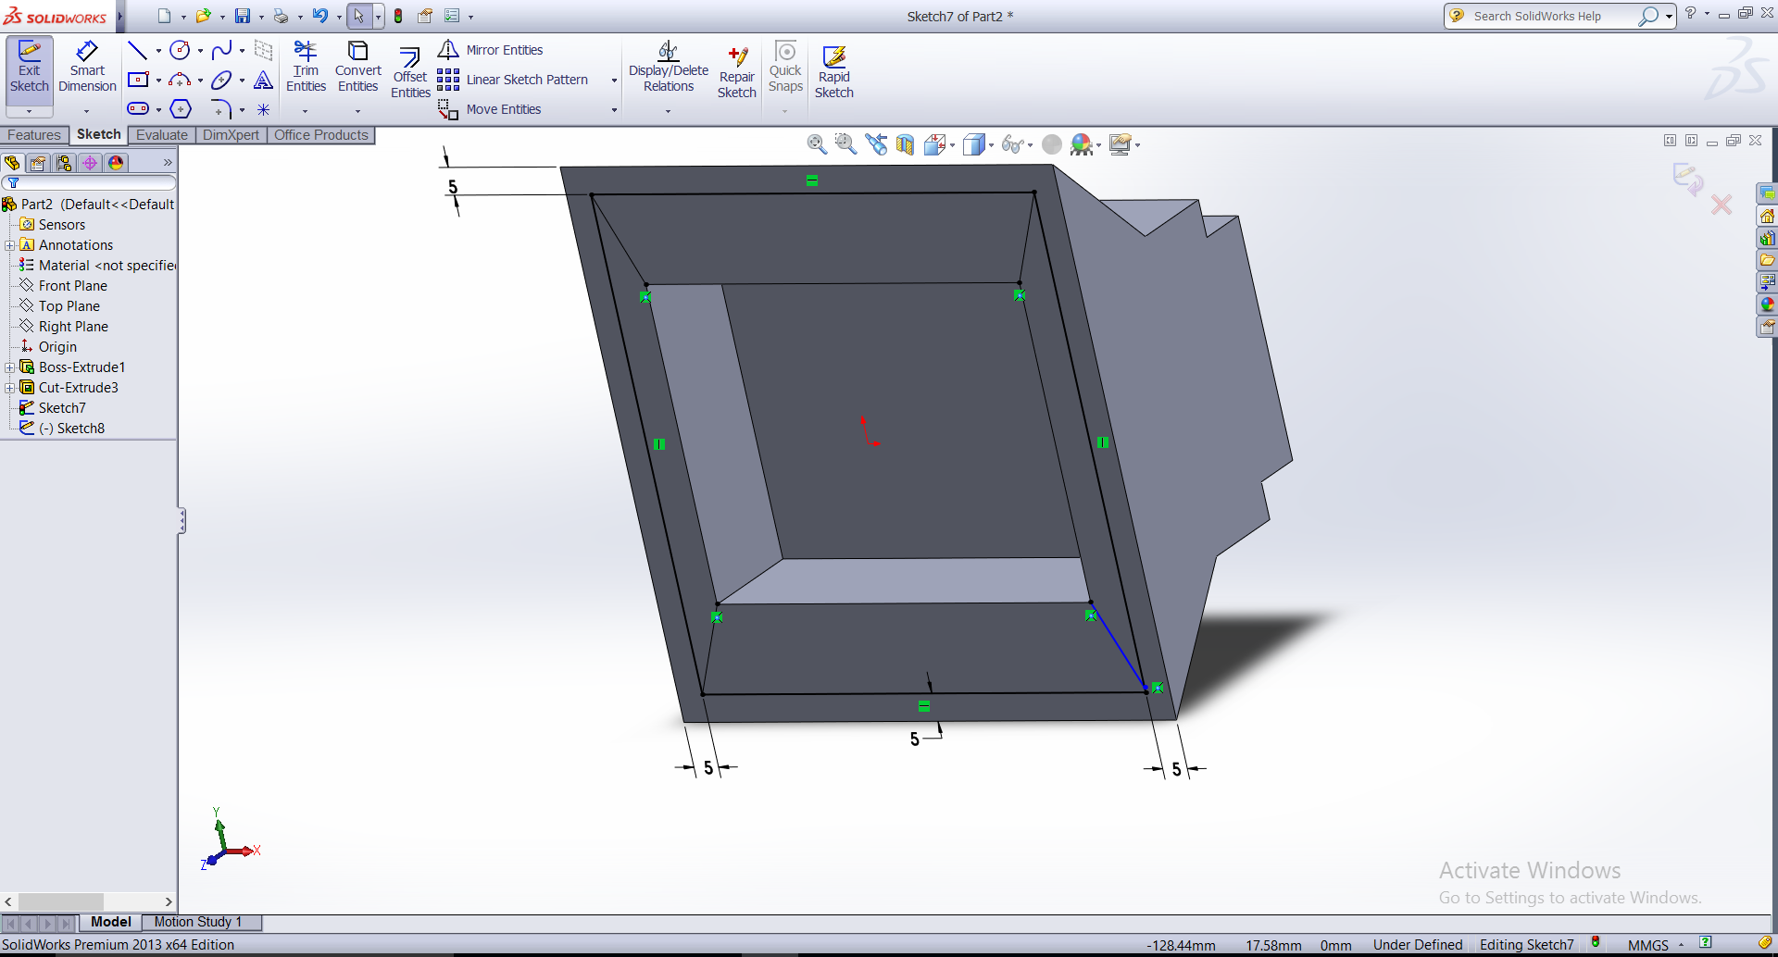
Task: Select the sketch Point tool
Action: point(263,109)
